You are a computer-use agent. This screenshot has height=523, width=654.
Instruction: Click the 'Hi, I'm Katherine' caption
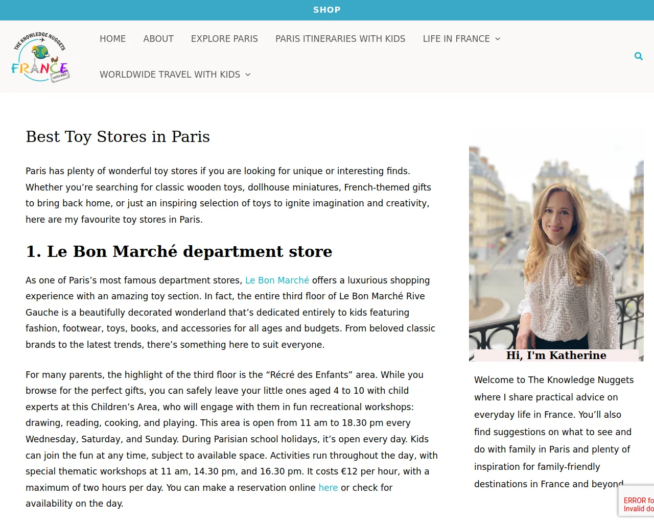click(x=556, y=355)
